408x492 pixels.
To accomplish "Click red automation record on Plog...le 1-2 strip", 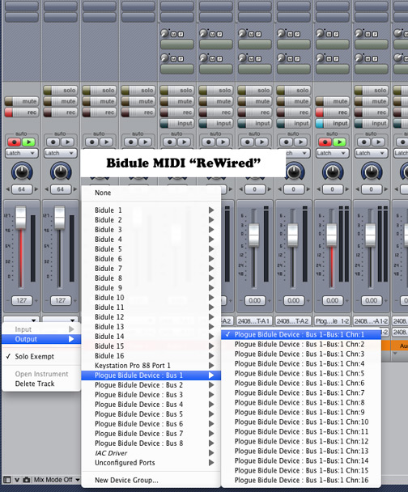I will pyautogui.click(x=325, y=142).
